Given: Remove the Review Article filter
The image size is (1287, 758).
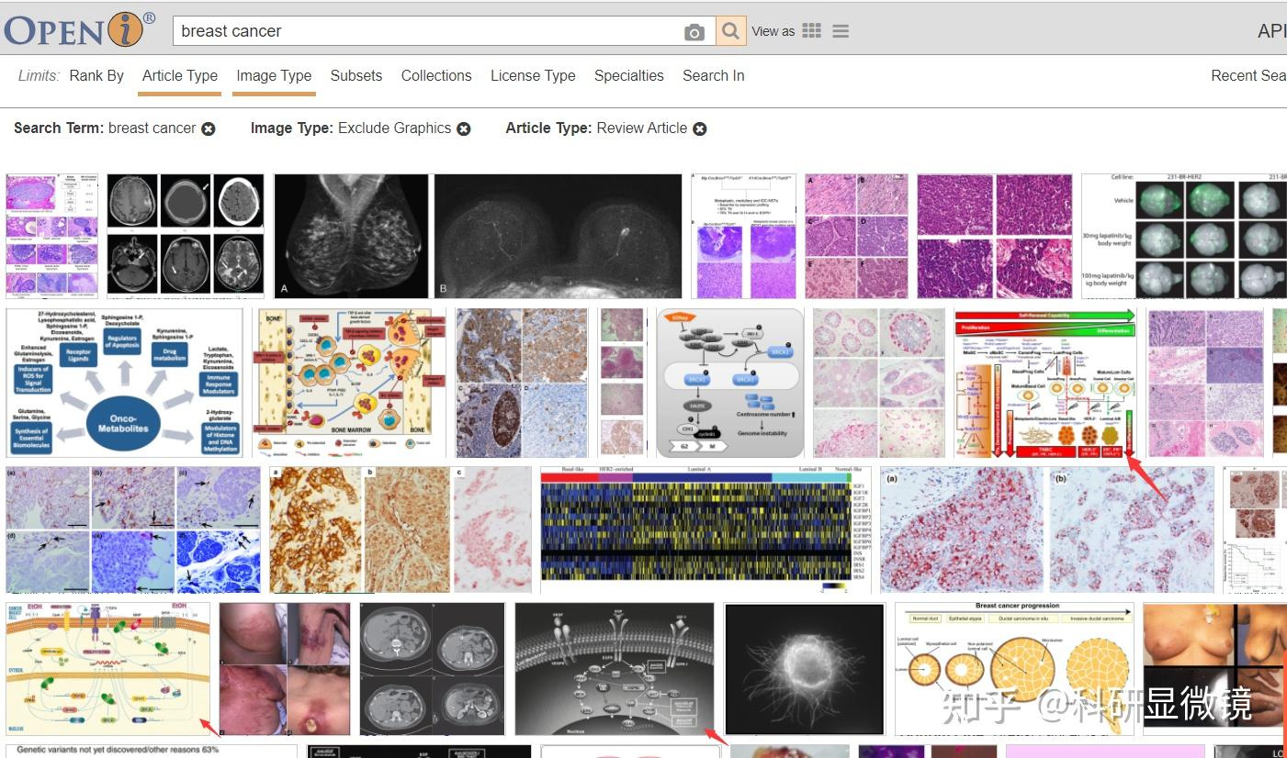Looking at the screenshot, I should pyautogui.click(x=700, y=128).
